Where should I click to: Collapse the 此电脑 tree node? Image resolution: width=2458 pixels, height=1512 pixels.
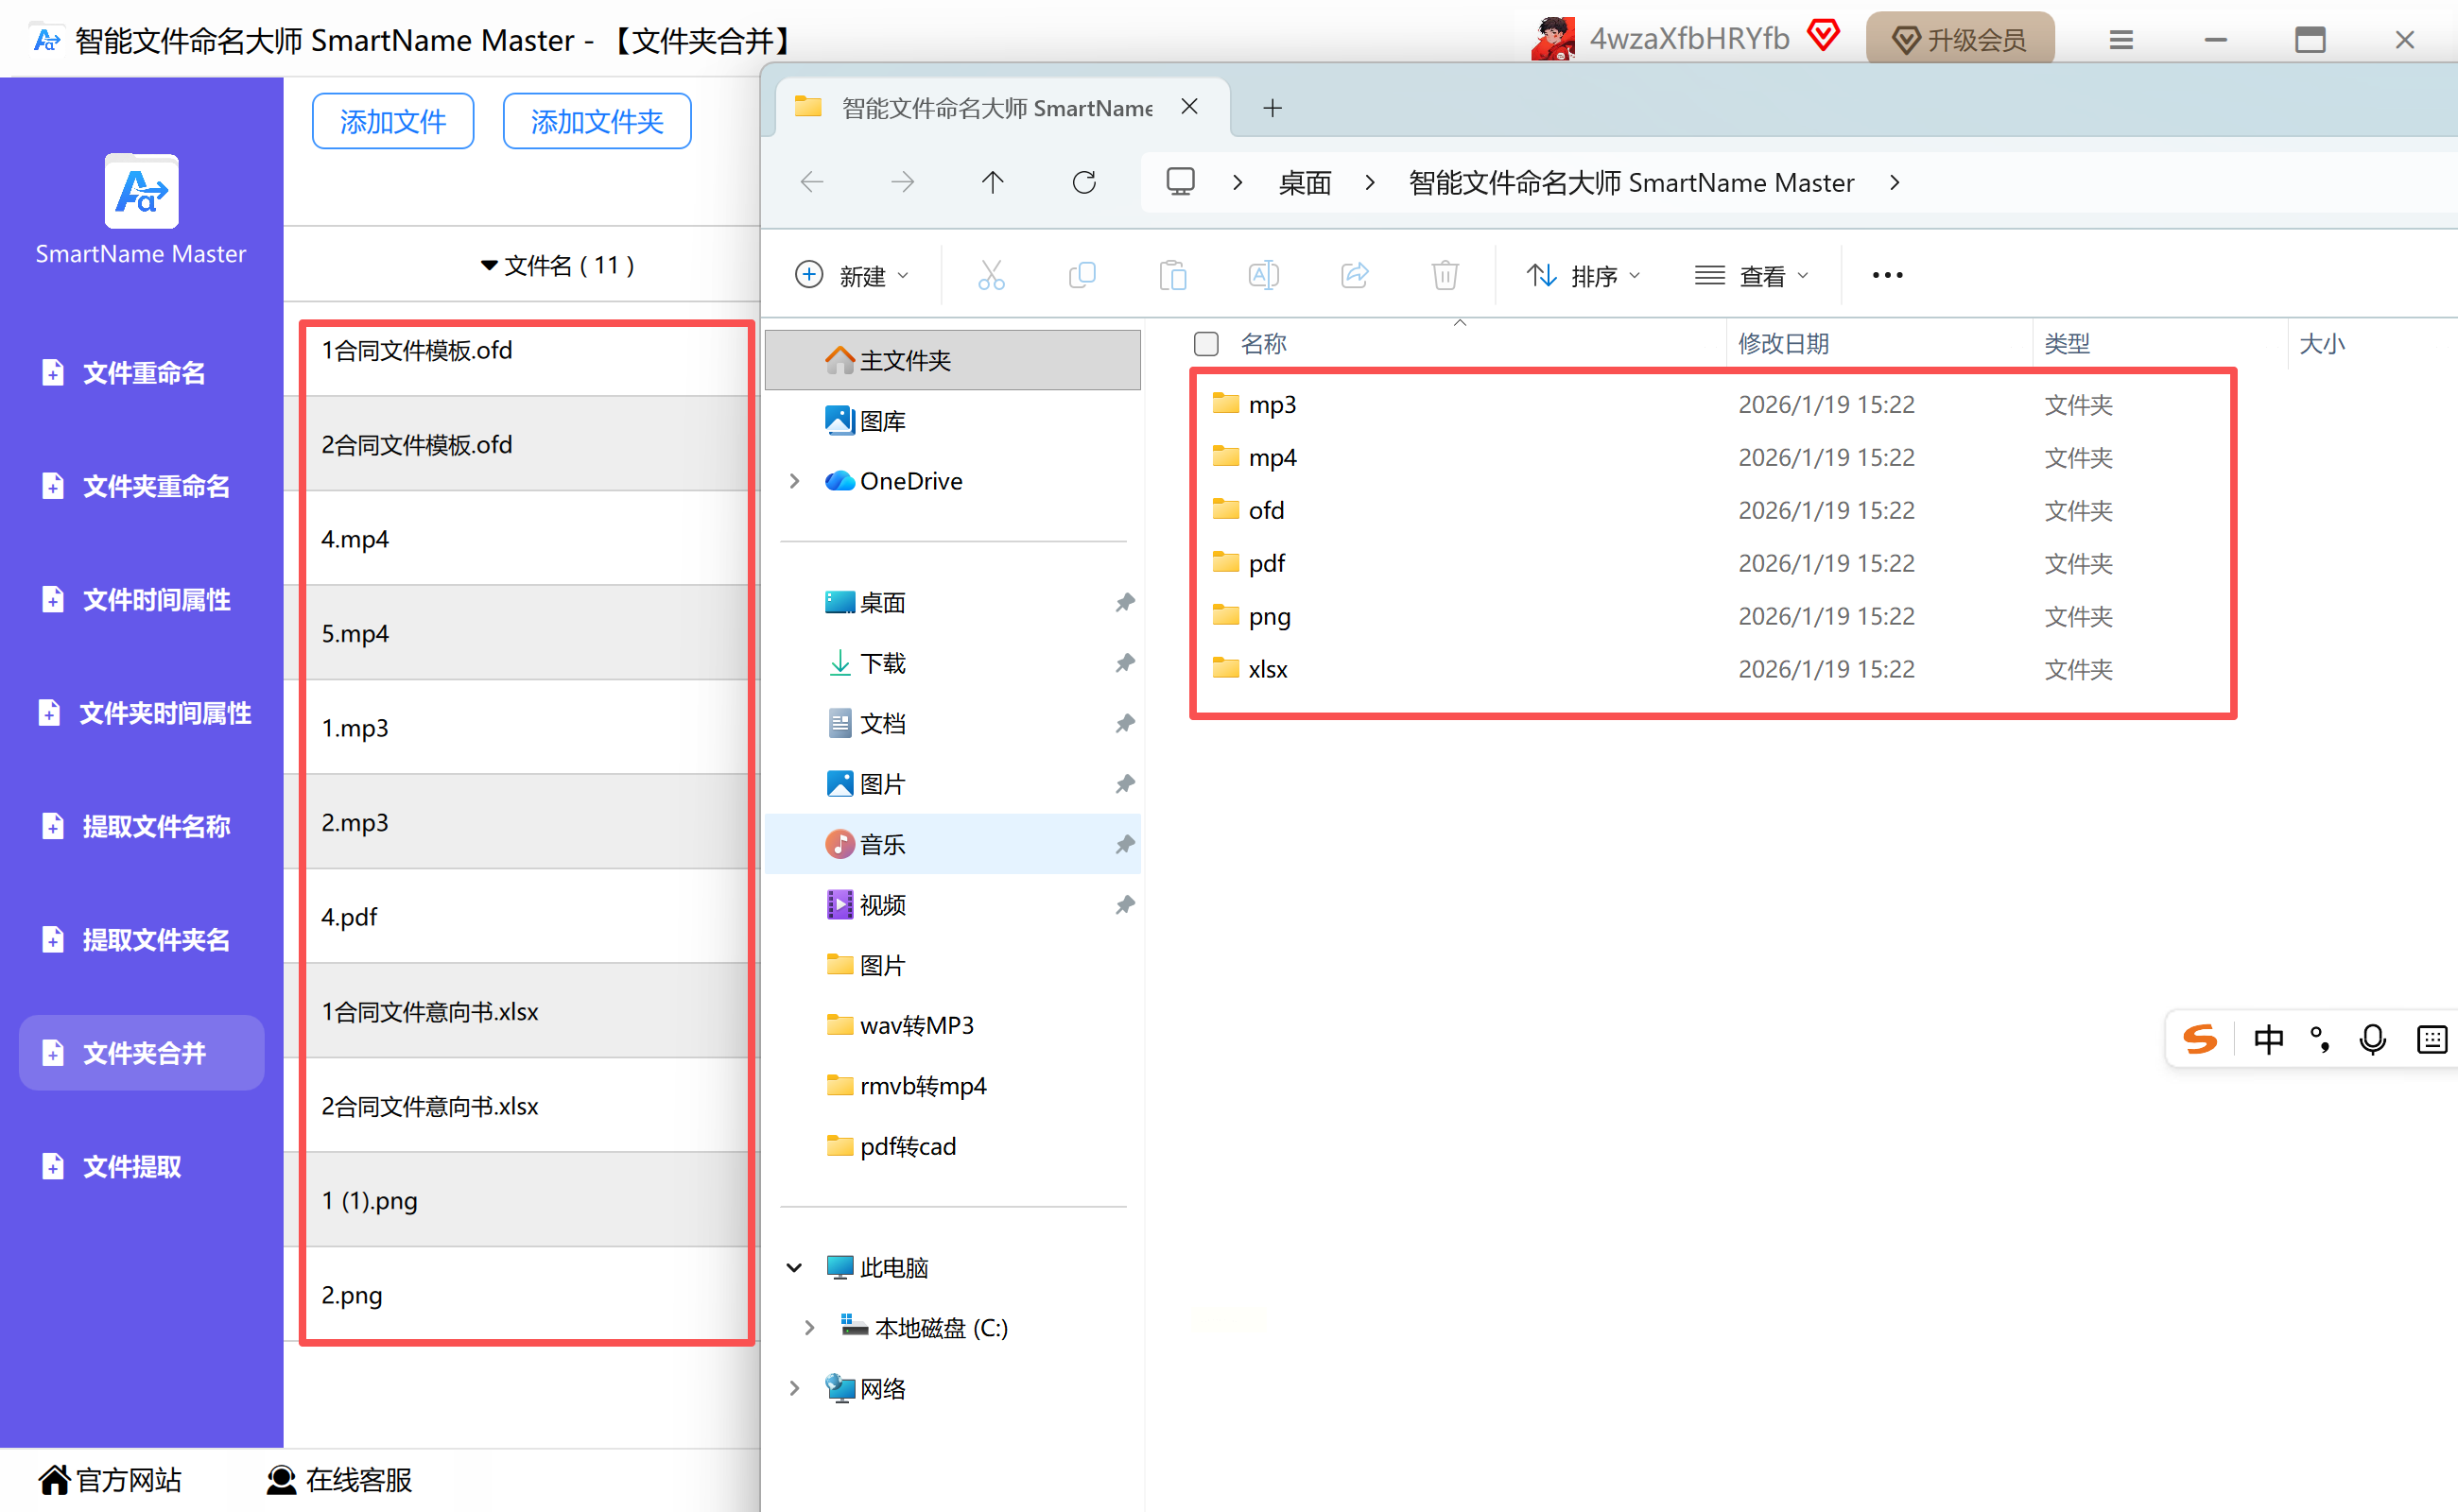tap(795, 1268)
